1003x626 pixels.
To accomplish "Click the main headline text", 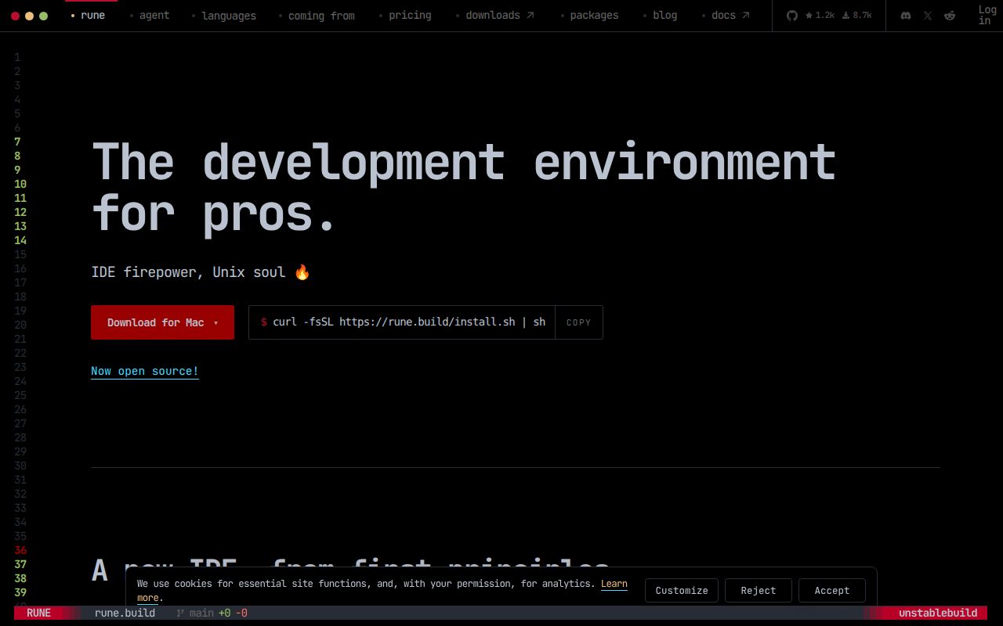I will (x=464, y=188).
